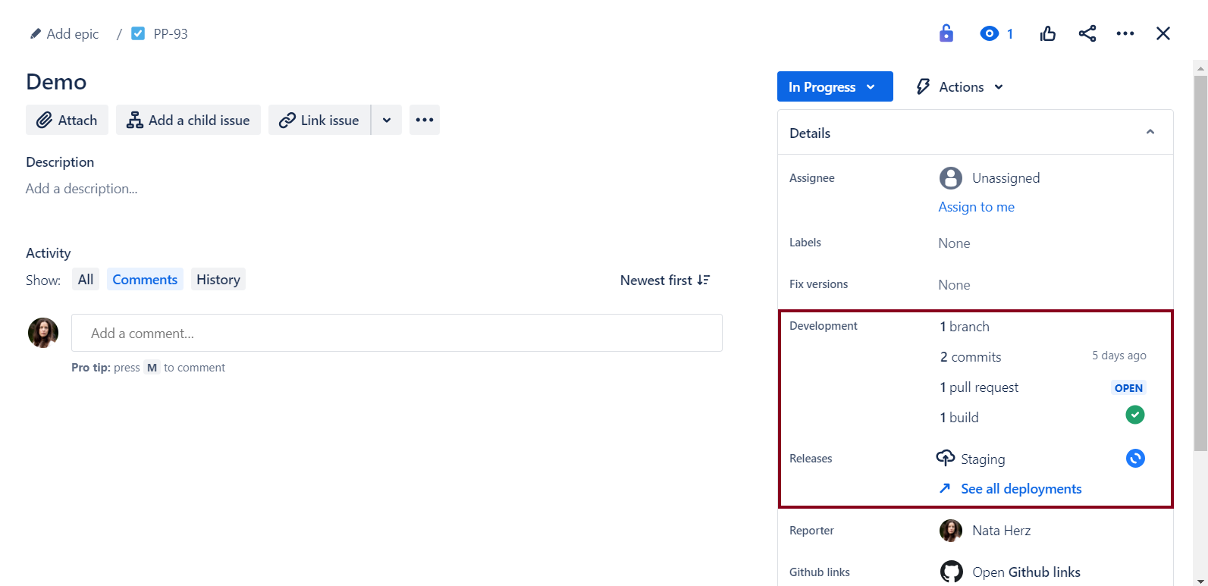Screen dimensions: 1208x586
Task: Open dropdown arrow beside Link issue
Action: pos(387,120)
